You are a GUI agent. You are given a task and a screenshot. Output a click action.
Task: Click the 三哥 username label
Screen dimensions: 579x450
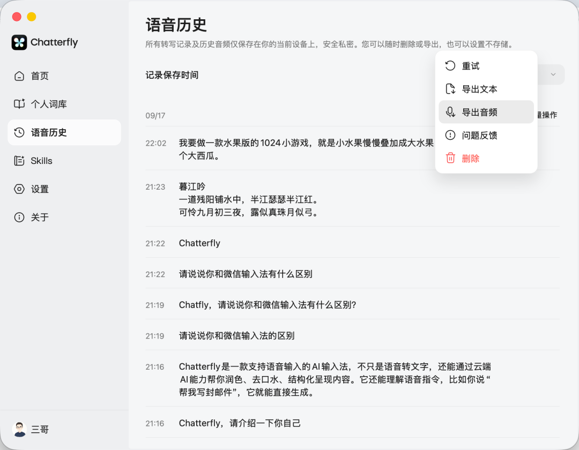pos(40,429)
